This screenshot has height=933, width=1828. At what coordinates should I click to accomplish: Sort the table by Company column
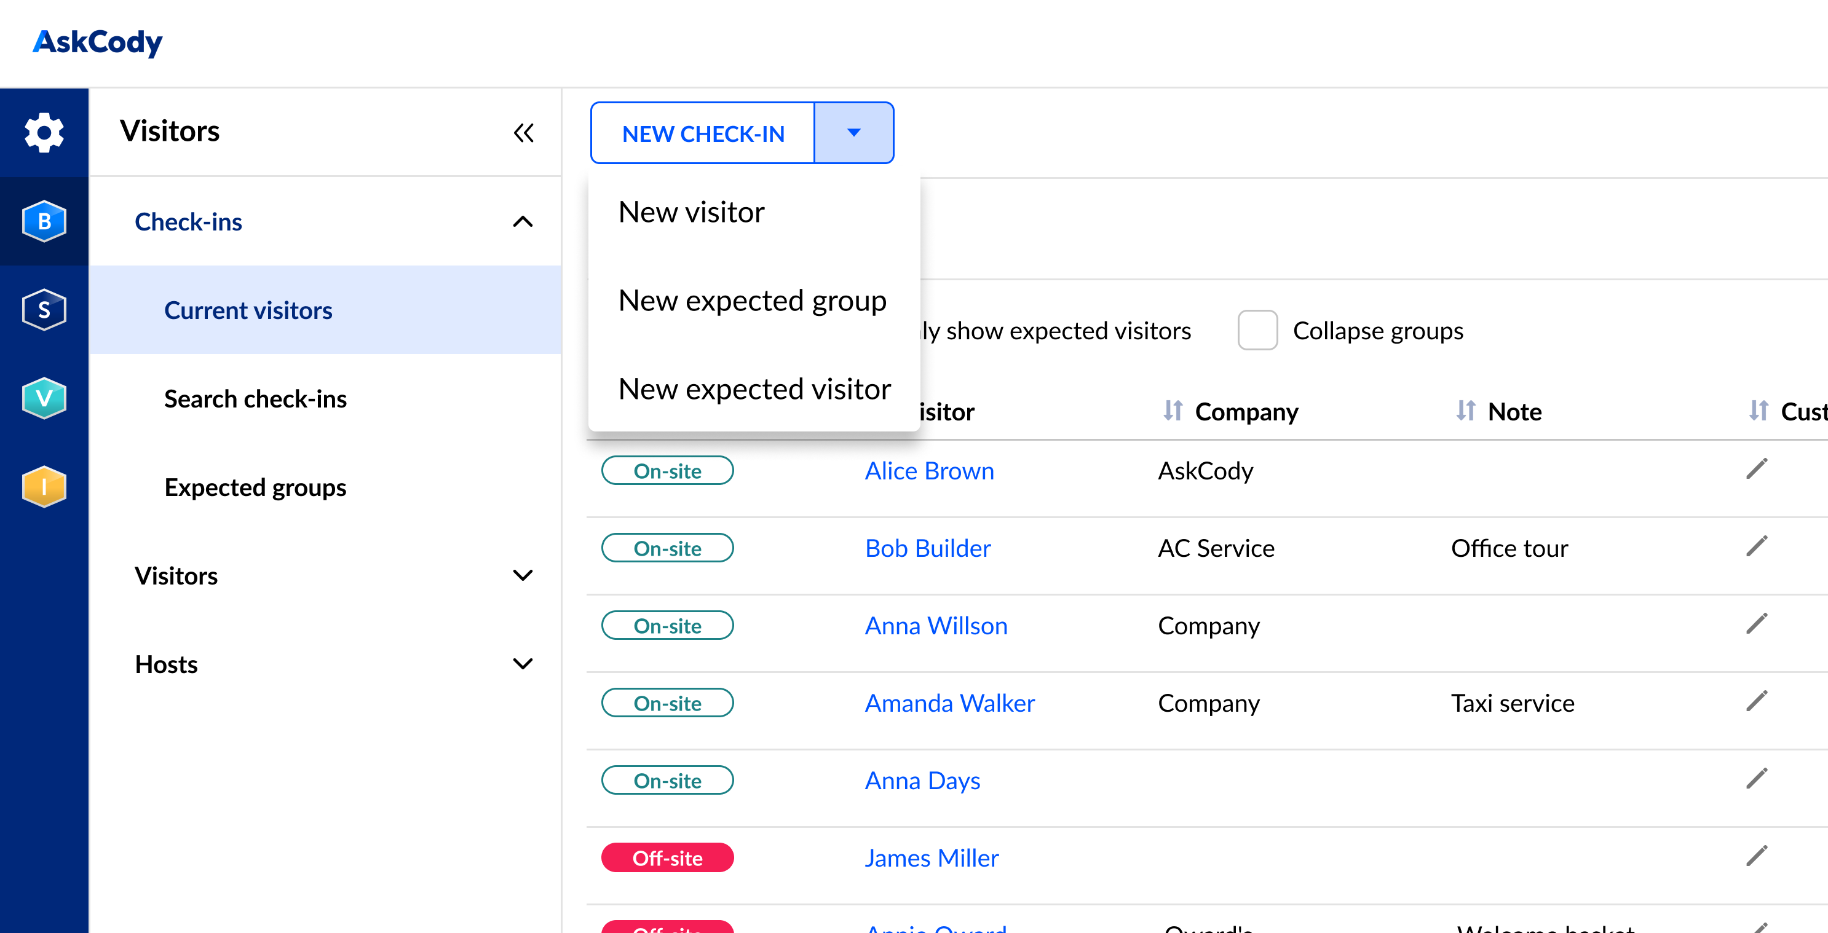(x=1174, y=411)
